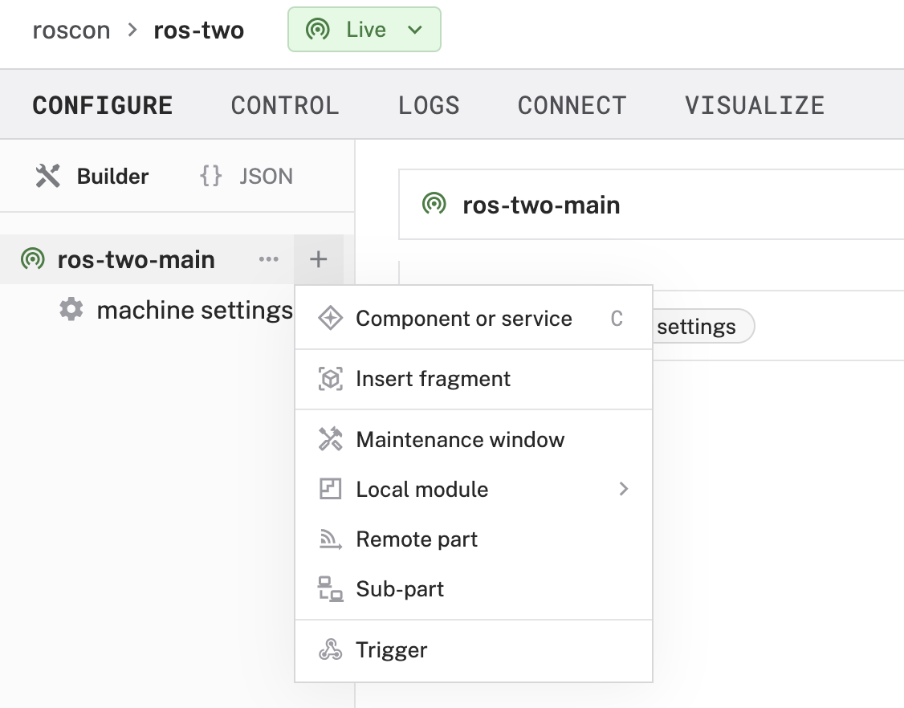Viewport: 904px width, 708px height.
Task: Open the Live status dropdown
Action: click(364, 30)
